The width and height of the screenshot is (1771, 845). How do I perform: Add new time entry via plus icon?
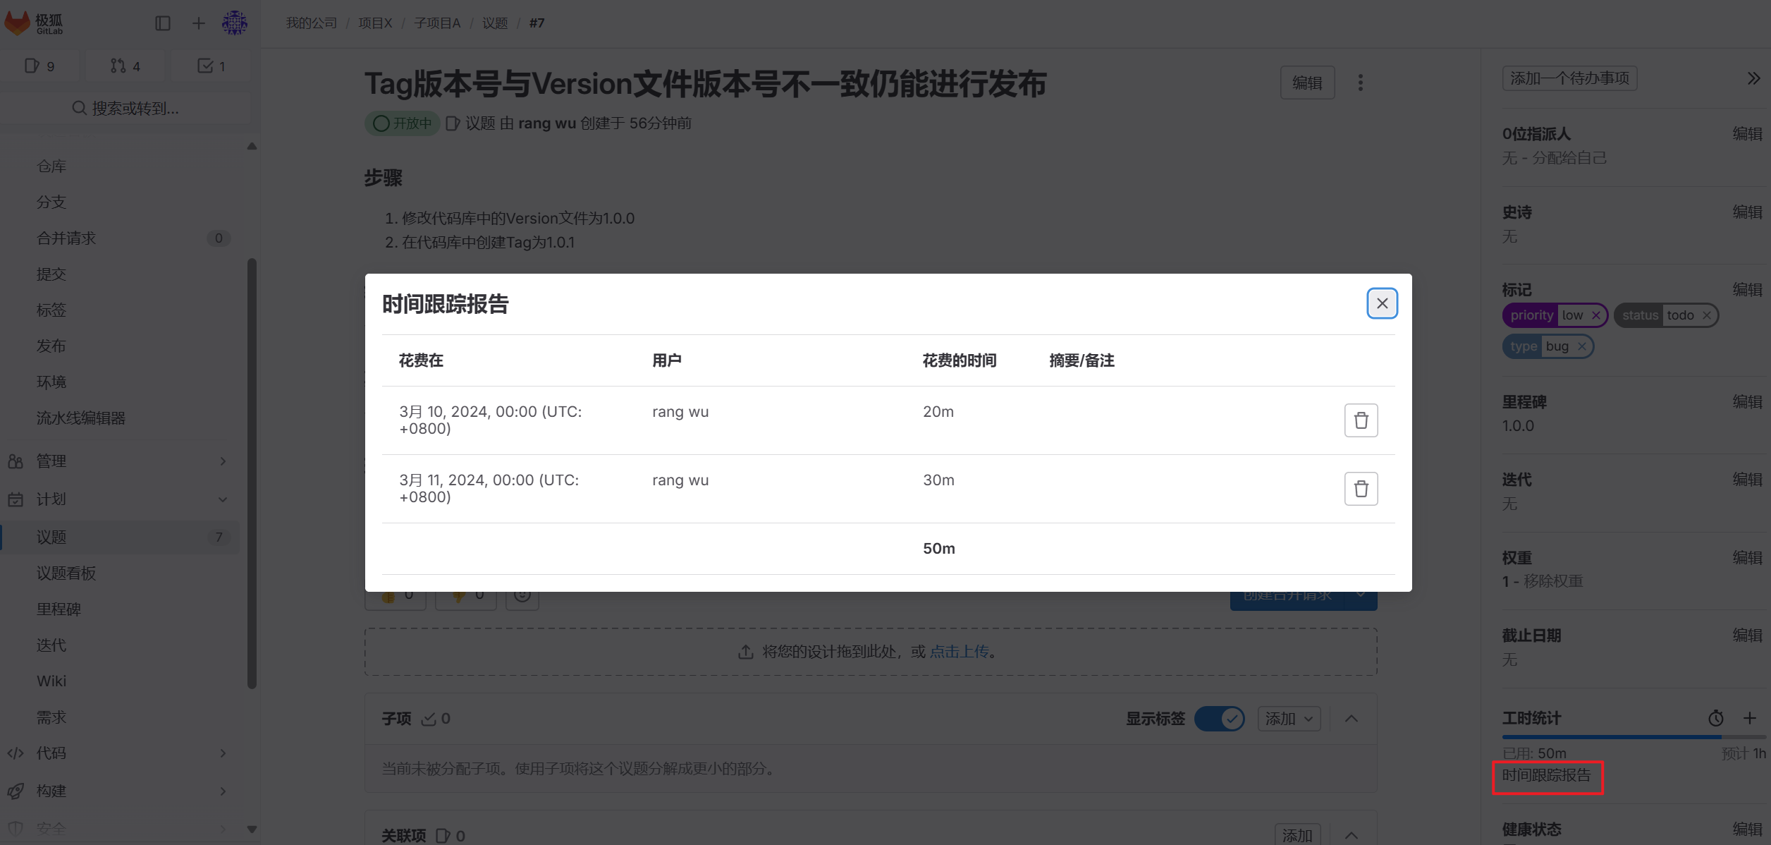click(1751, 718)
